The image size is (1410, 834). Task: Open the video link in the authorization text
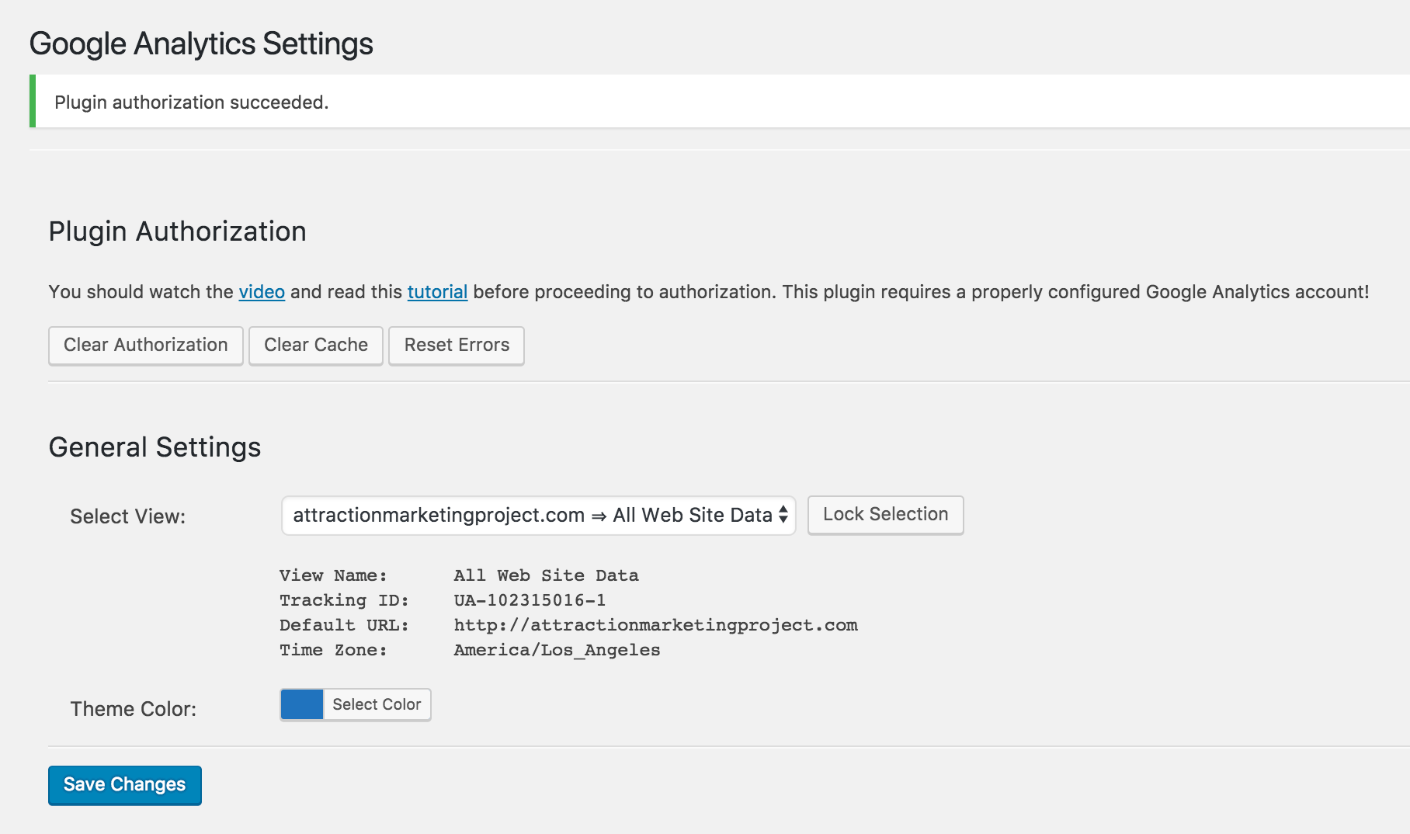(262, 292)
